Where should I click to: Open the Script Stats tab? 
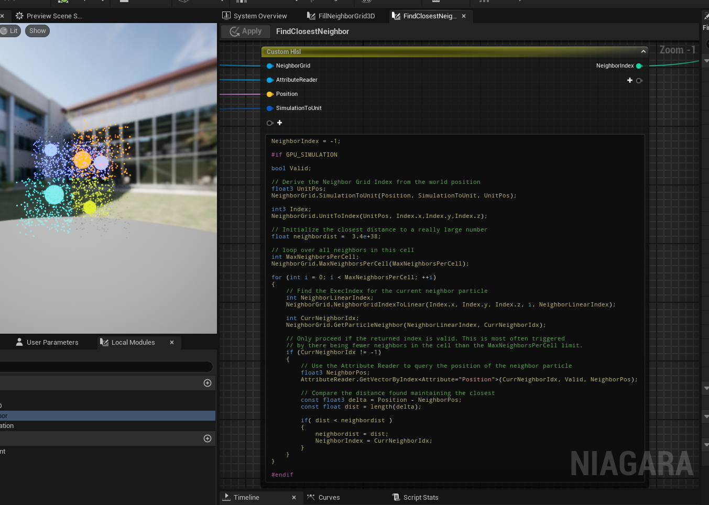tap(416, 498)
